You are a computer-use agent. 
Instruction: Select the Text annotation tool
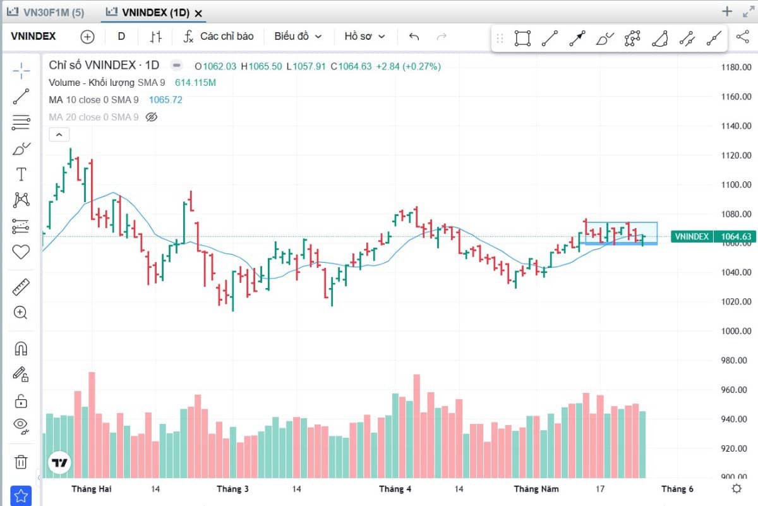point(21,174)
